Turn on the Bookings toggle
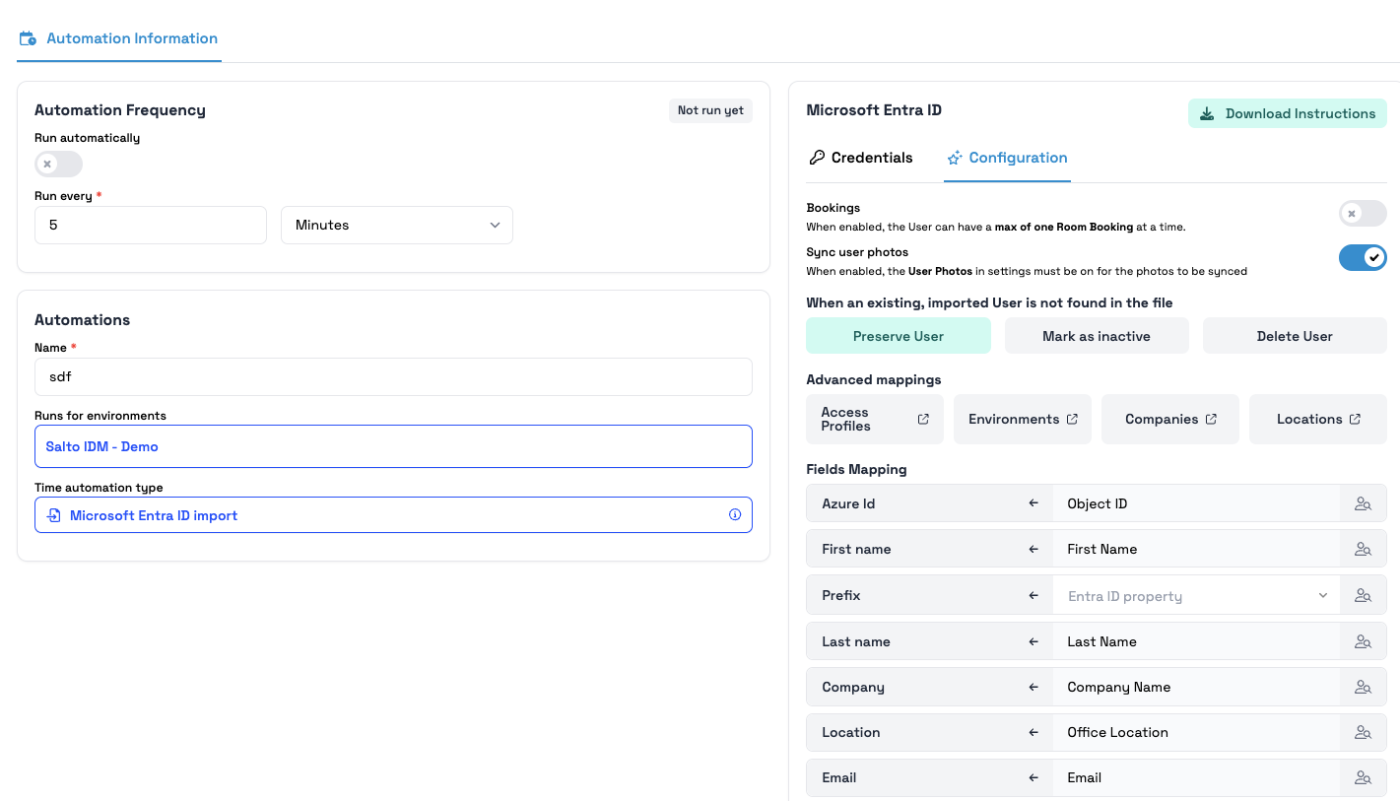1400x801 pixels. pos(1362,213)
